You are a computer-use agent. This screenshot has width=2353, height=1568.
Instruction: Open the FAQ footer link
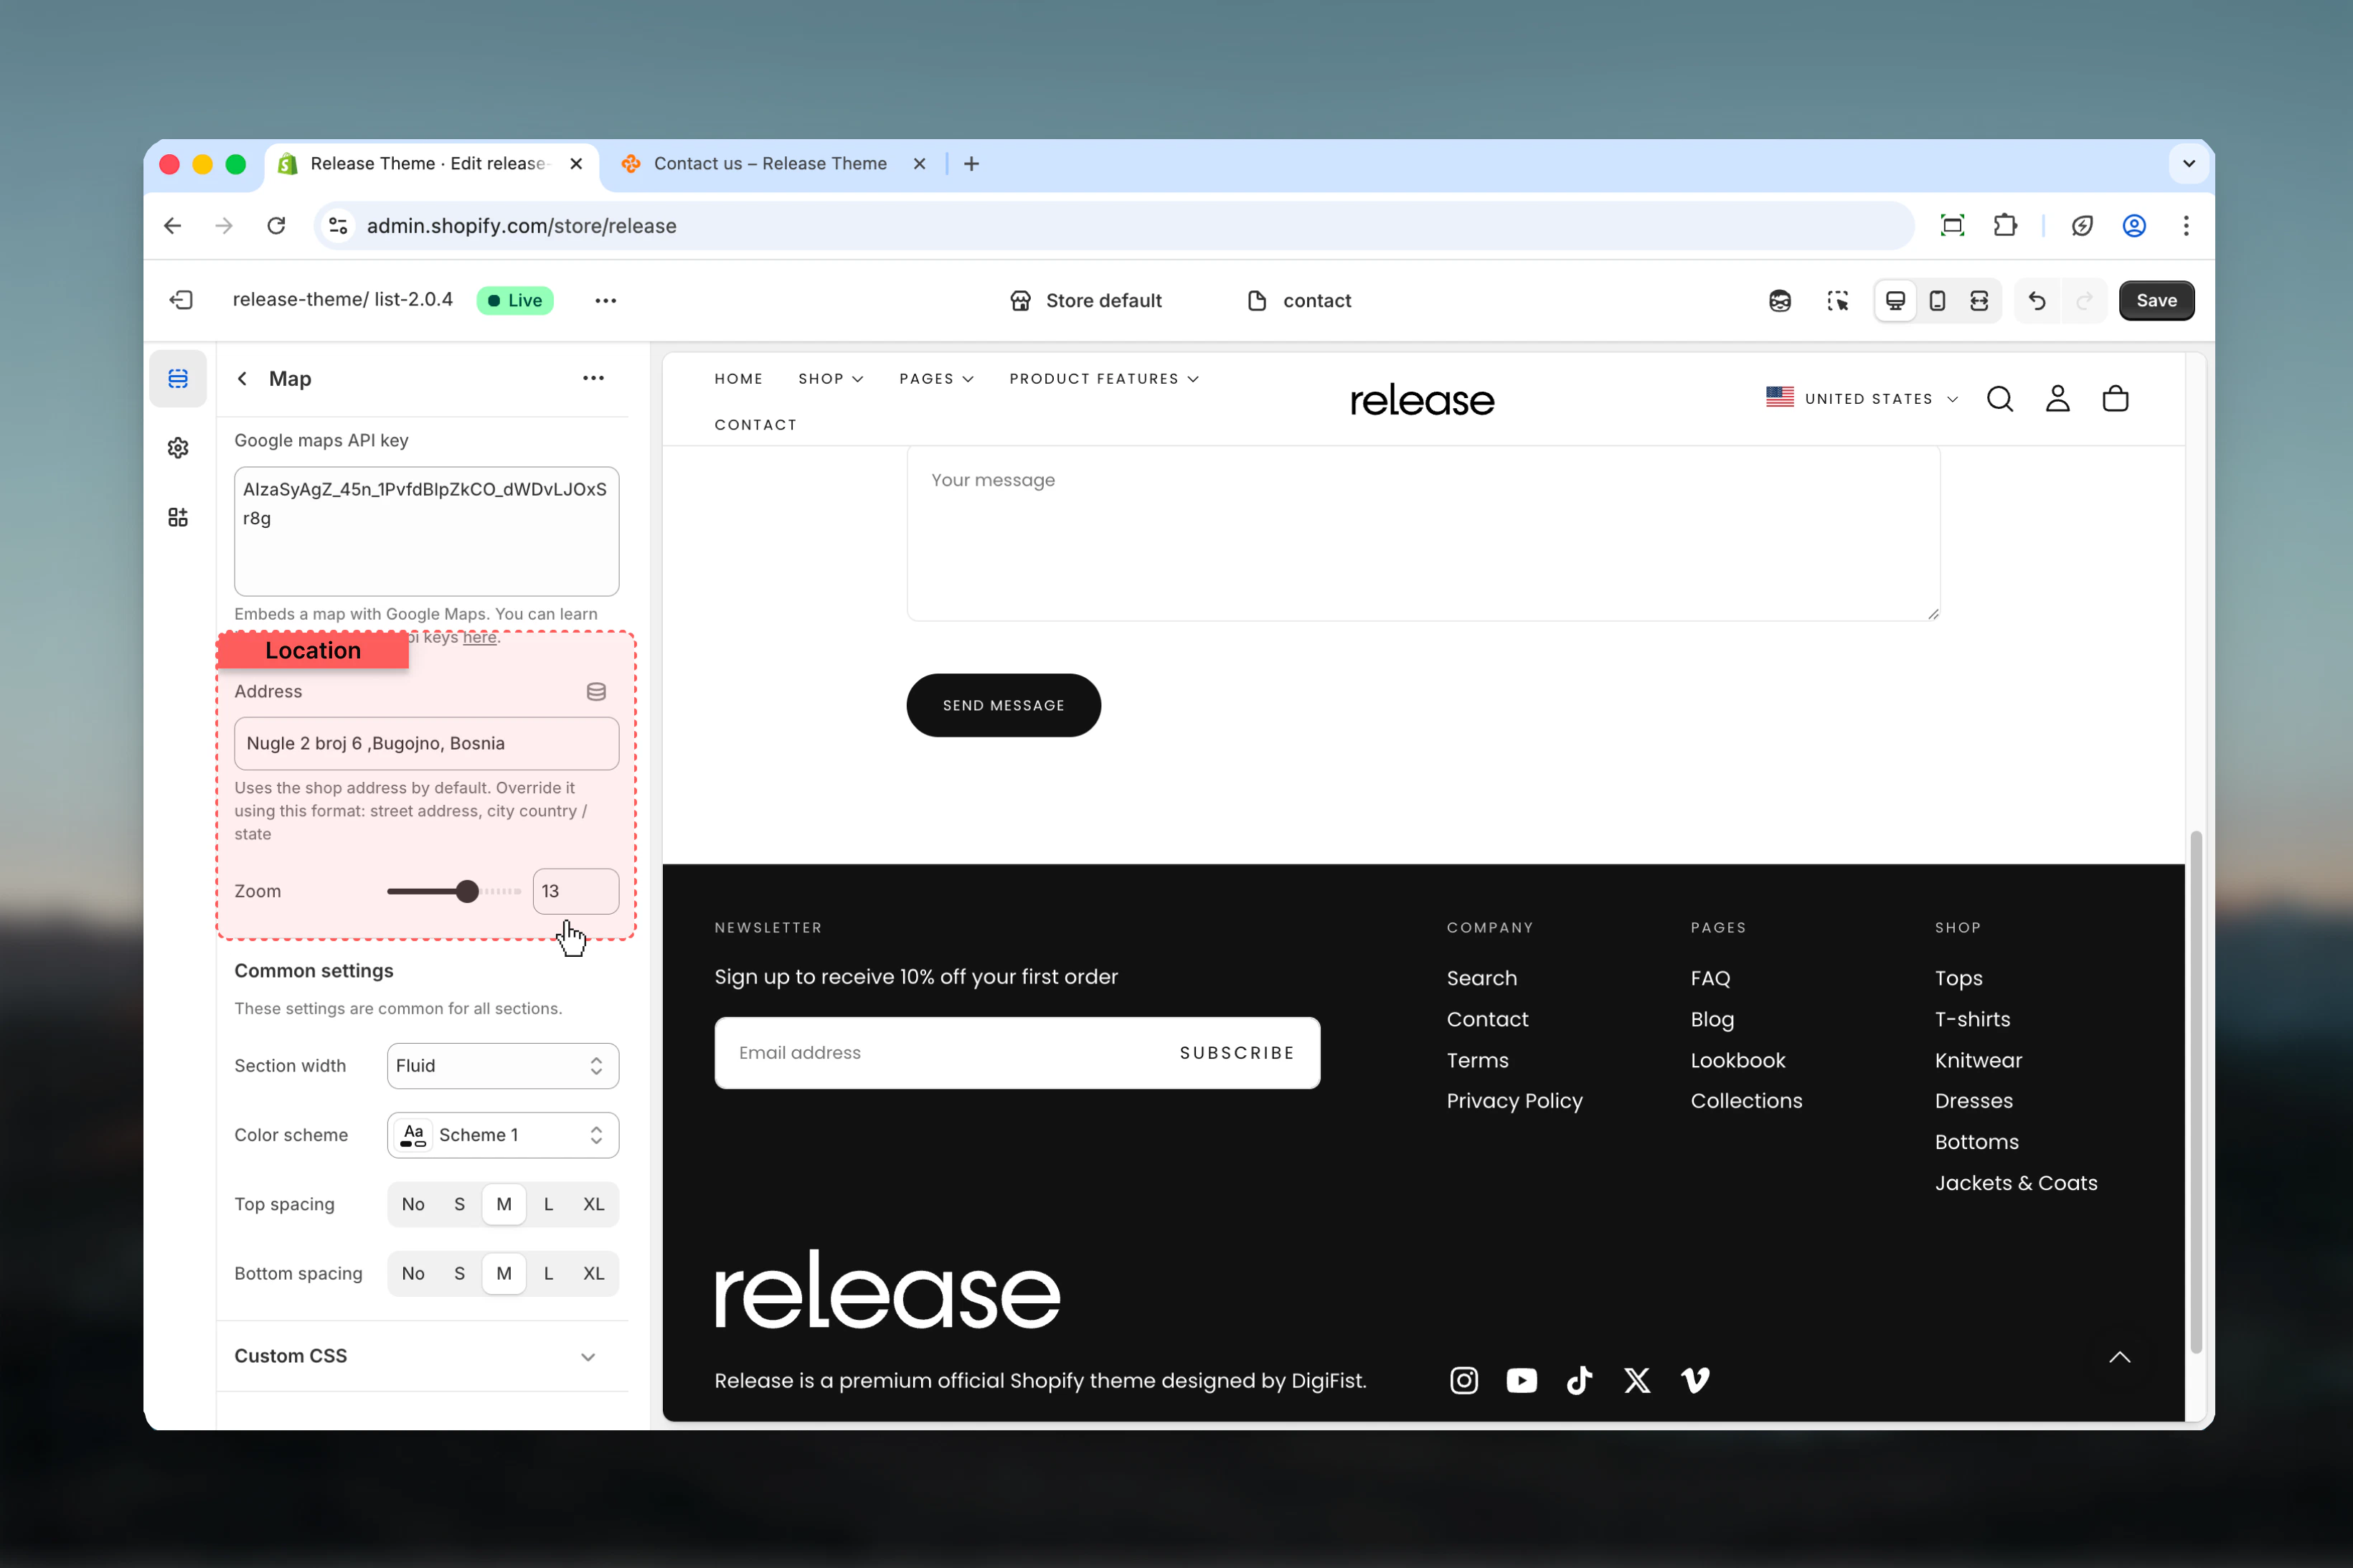pos(1710,979)
